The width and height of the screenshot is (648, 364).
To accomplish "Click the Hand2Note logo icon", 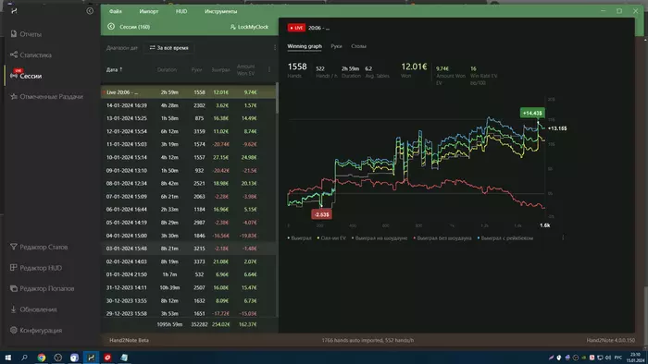I will pyautogui.click(x=14, y=11).
